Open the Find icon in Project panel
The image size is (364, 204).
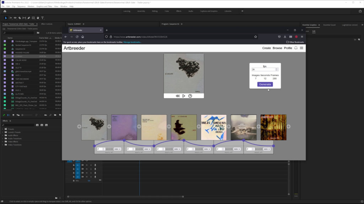click(50, 115)
